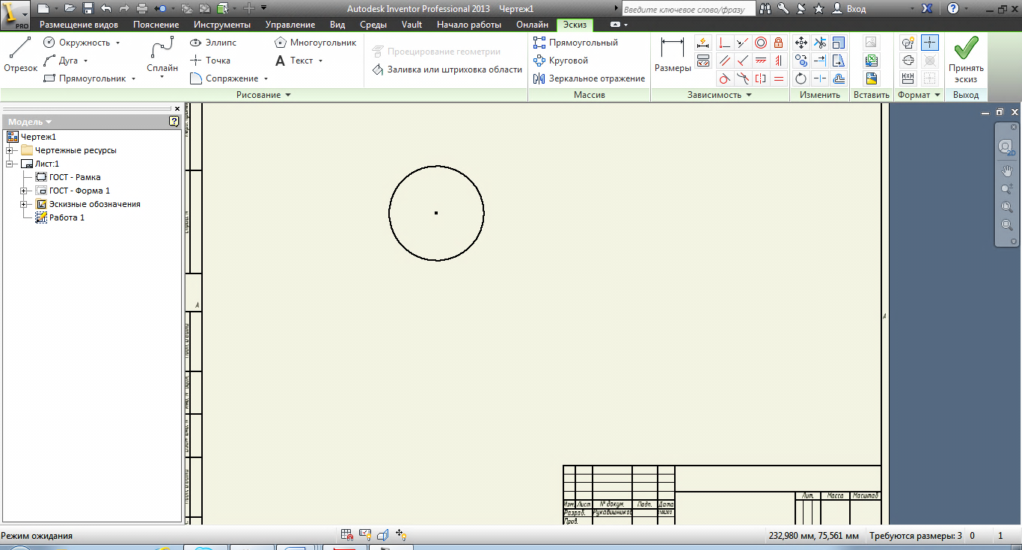Apply the equal constraint icon
The image size is (1022, 550).
779,78
